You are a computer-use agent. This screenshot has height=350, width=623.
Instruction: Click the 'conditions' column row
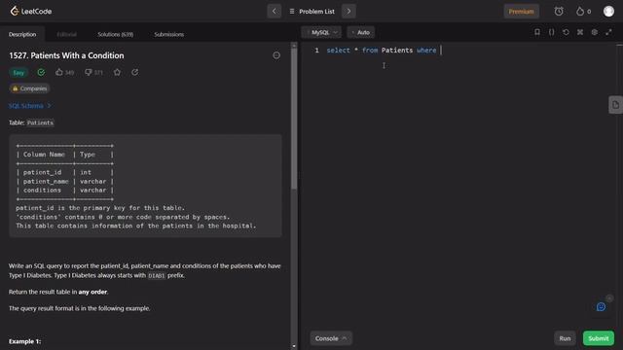coord(65,191)
